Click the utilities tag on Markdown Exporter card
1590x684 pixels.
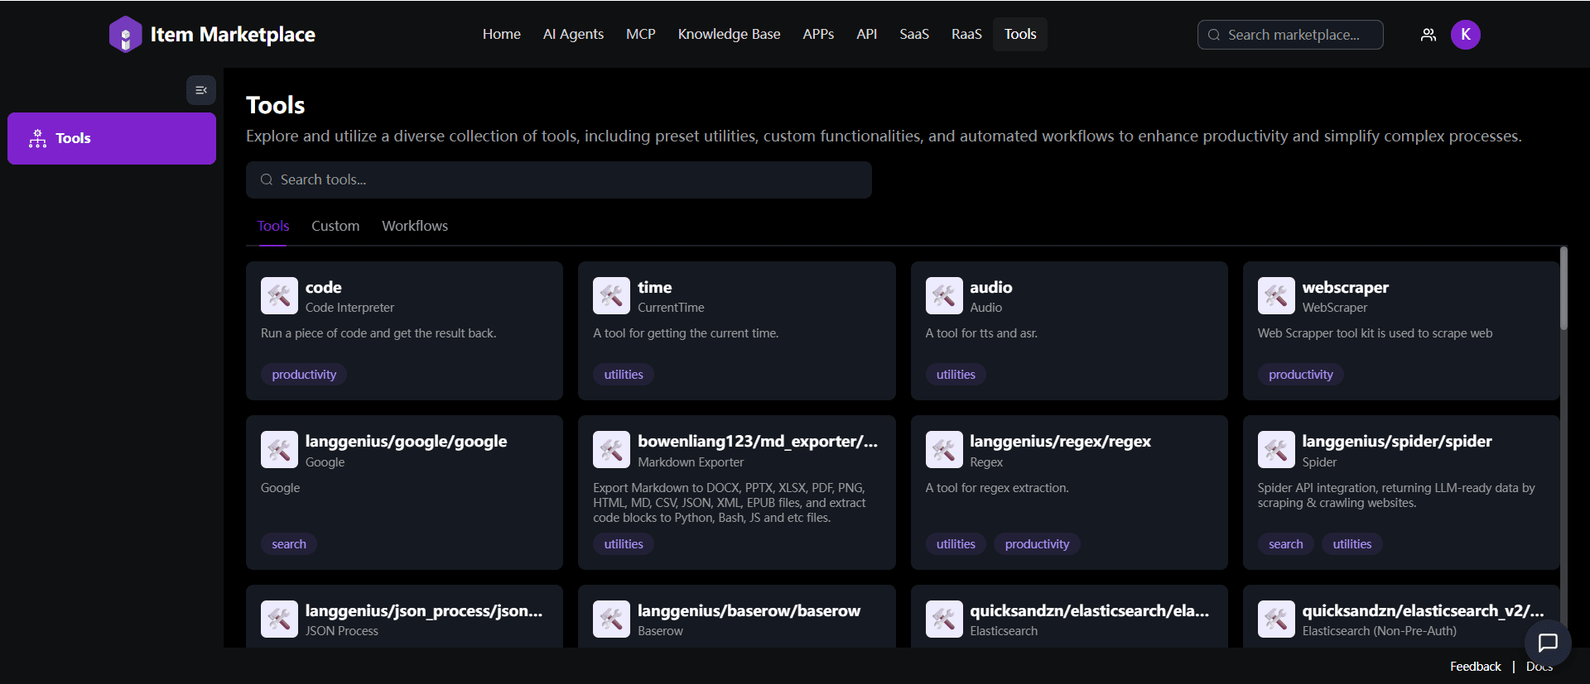(624, 544)
